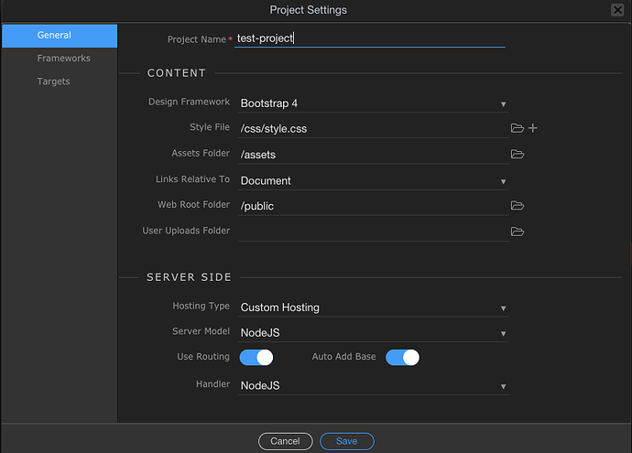This screenshot has width=632, height=453.
Task: Select the General settings tab
Action: (60, 36)
